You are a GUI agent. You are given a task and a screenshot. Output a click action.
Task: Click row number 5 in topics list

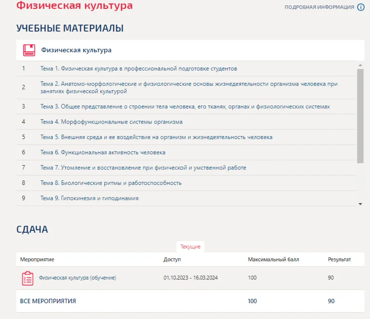(x=23, y=137)
